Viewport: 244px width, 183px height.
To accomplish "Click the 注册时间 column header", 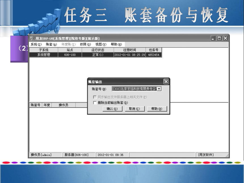I will click(130, 50).
